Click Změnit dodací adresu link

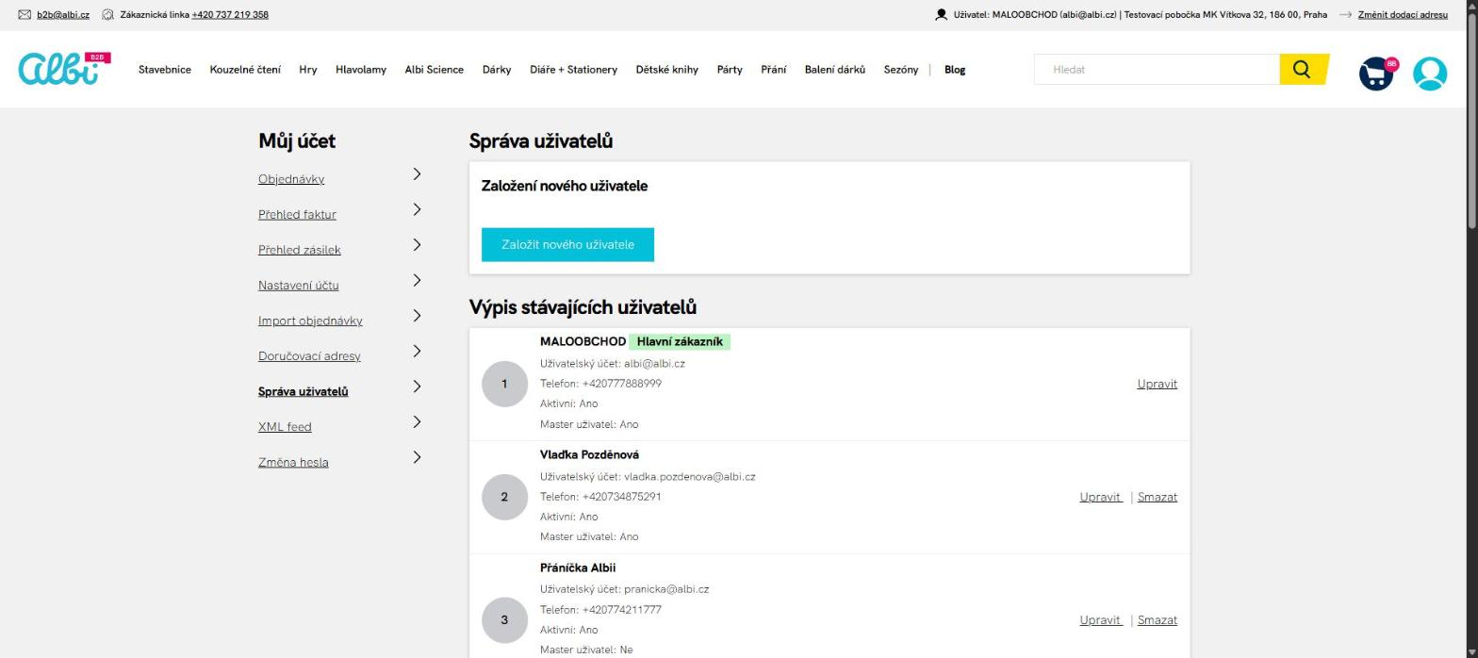(1403, 15)
